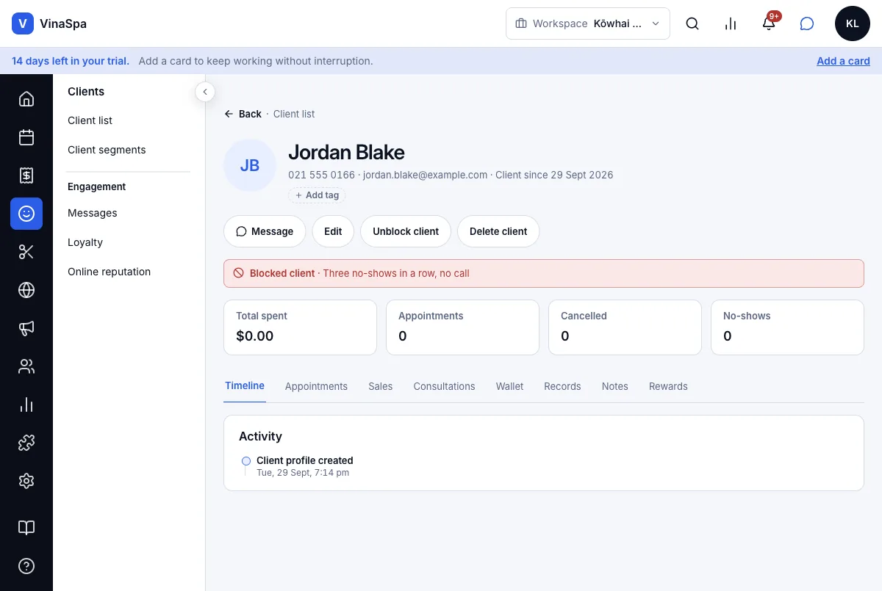Open analytics bars icon in header

731,23
